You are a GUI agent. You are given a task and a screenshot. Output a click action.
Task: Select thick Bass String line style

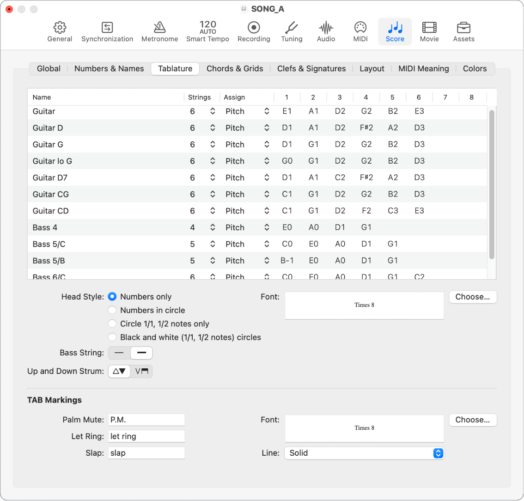141,353
